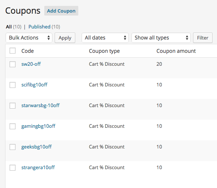Select the geeksbg10off row checkbox
Image resolution: width=217 pixels, height=188 pixels.
13,147
